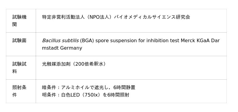The image size is (238, 112).
Task: Click the 暗条件 aluminum foil line
Action: click(x=88, y=87)
